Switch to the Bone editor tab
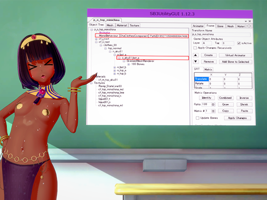 coord(220,26)
